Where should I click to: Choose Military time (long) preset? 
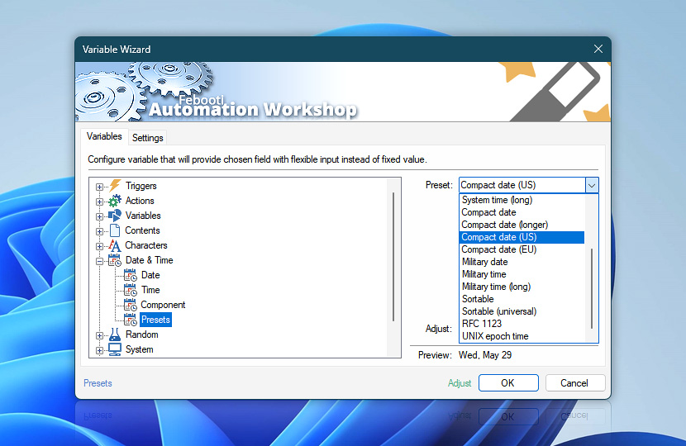tap(522, 287)
